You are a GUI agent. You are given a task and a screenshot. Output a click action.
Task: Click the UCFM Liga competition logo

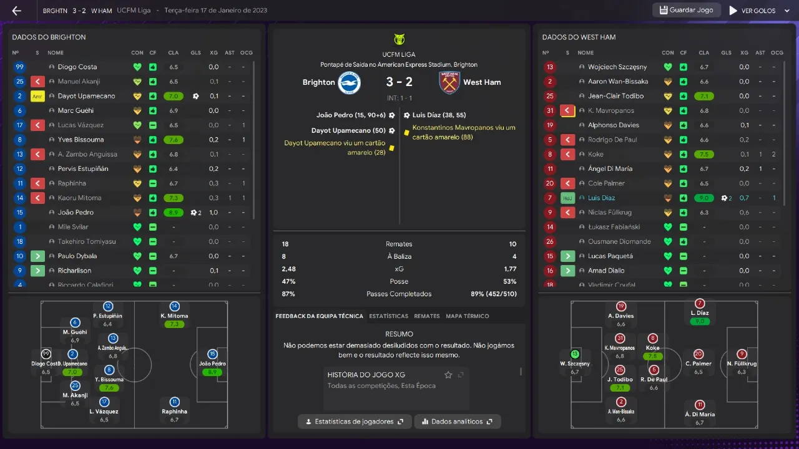pos(399,40)
